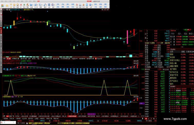Select 房地产开发 row in ranking list
This screenshot has height=125, width=194.
point(182,75)
